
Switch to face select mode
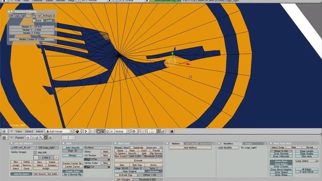158,131
